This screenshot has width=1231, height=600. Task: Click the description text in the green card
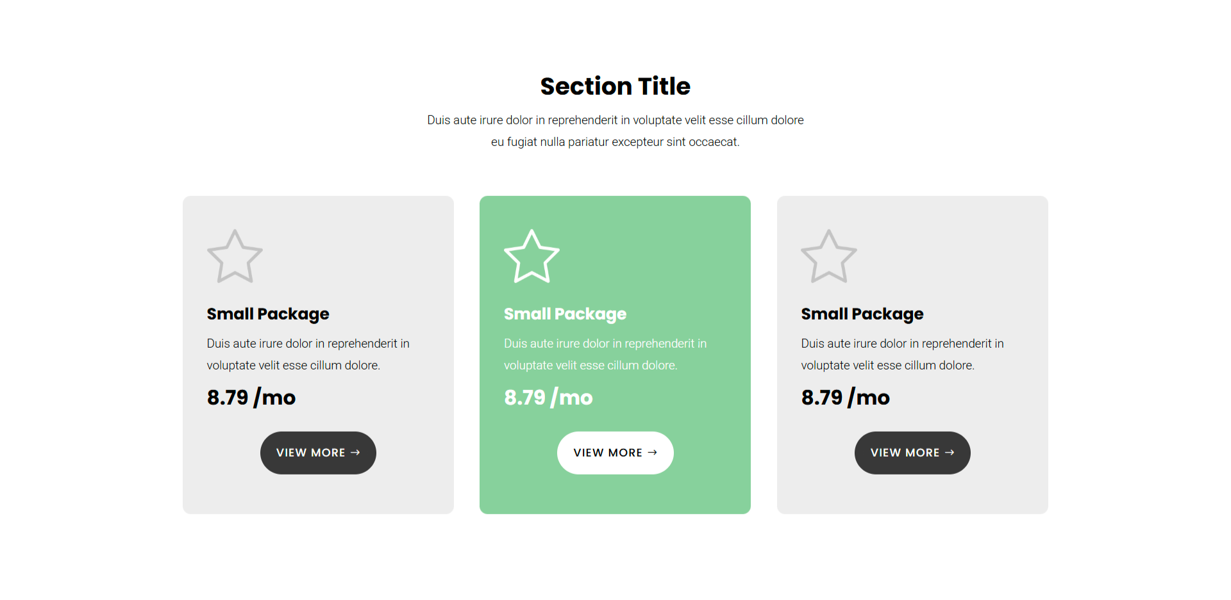click(605, 354)
